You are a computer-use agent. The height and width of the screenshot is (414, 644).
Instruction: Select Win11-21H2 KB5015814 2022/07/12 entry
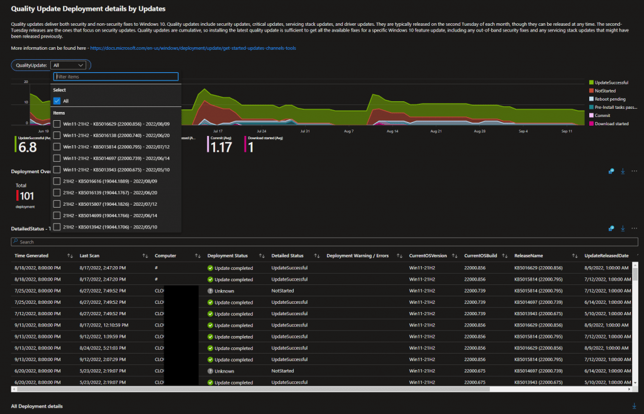[x=116, y=147]
